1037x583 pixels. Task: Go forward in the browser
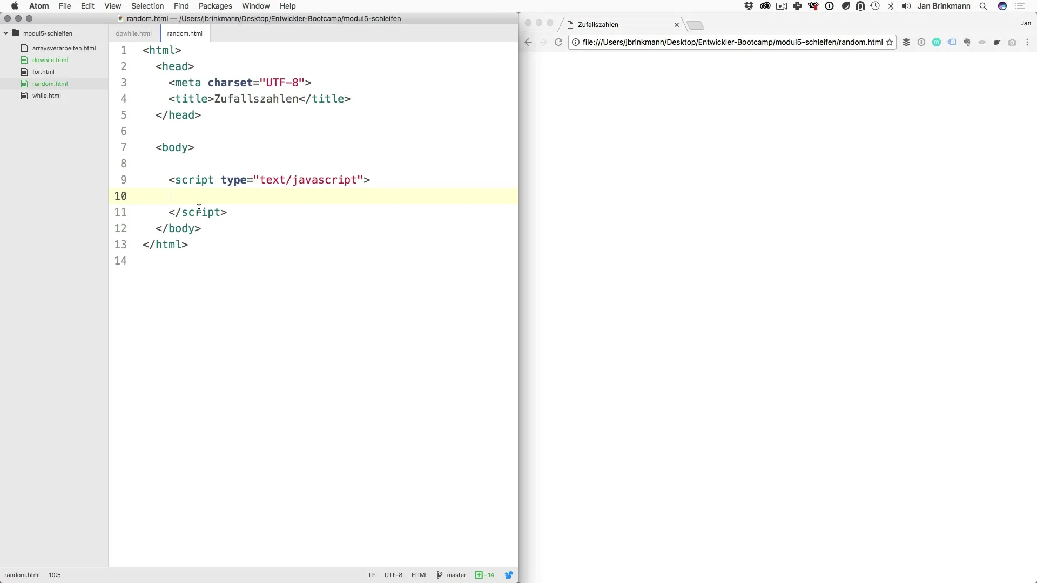click(543, 42)
